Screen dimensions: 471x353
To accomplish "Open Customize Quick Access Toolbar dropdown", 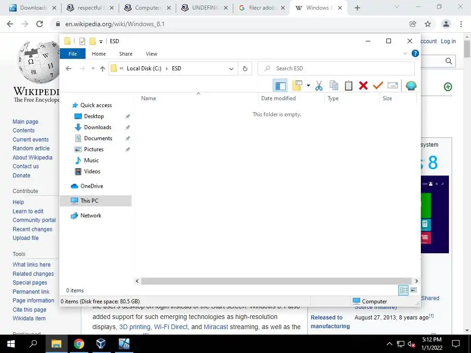I will pyautogui.click(x=101, y=41).
